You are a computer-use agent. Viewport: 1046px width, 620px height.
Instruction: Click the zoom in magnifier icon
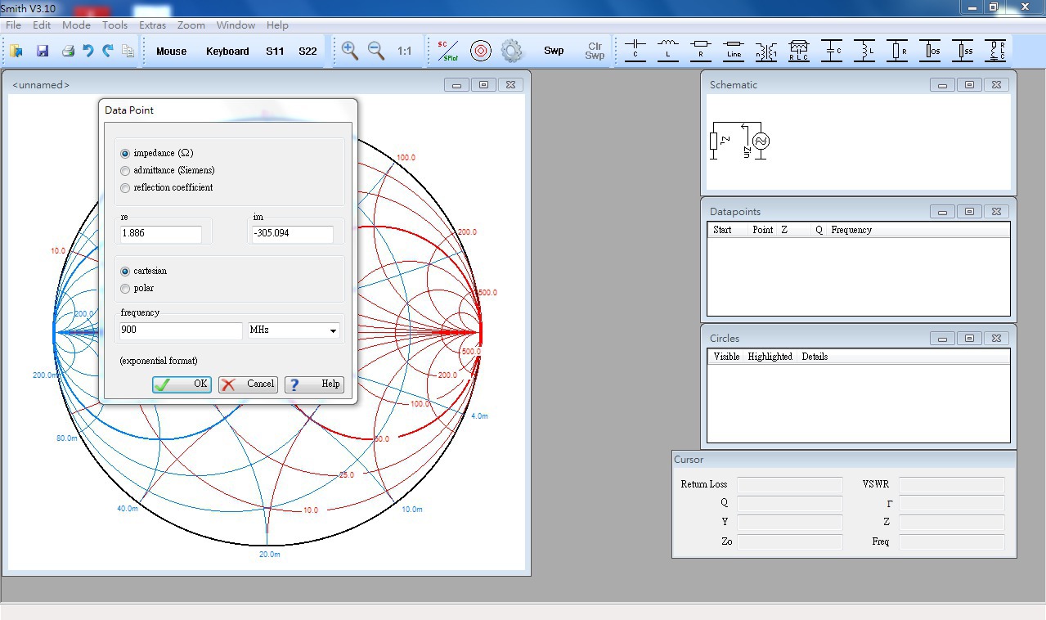[x=350, y=51]
